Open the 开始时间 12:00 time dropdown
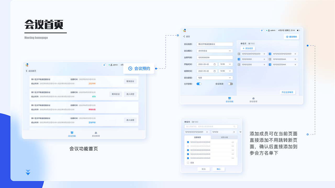 click(x=226, y=64)
